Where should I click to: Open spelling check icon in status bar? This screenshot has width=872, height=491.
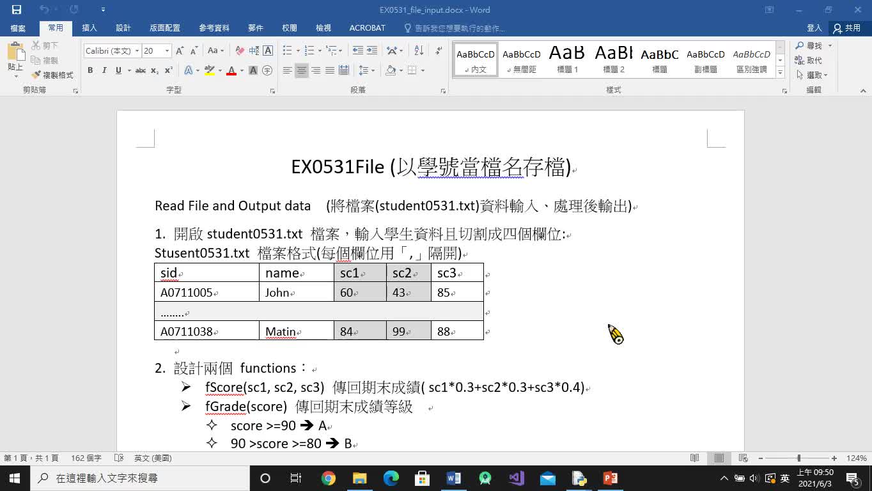118,458
